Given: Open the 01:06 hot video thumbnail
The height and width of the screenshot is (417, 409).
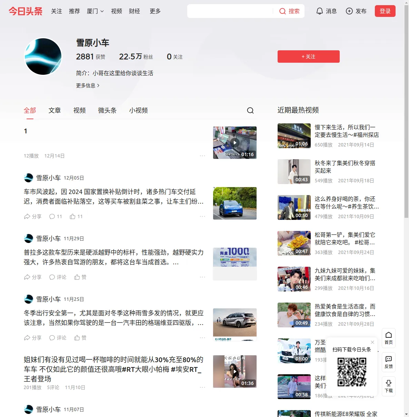Looking at the screenshot, I should pos(294,136).
